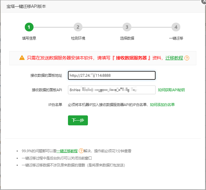206x190 pixels.
Task: Open the 迁移教程 link in the red notice
Action: (174, 58)
